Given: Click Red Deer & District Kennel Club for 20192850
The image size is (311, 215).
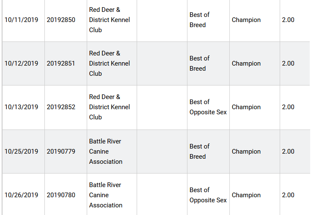Looking at the screenshot, I should 109,20.
